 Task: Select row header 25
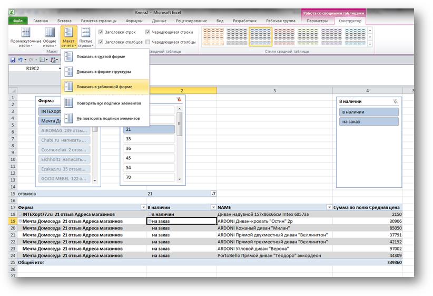click(x=13, y=262)
